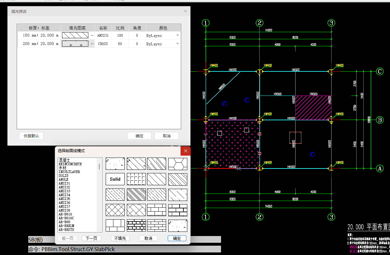Select REINCONCRETE from the pattern list

pos(70,164)
